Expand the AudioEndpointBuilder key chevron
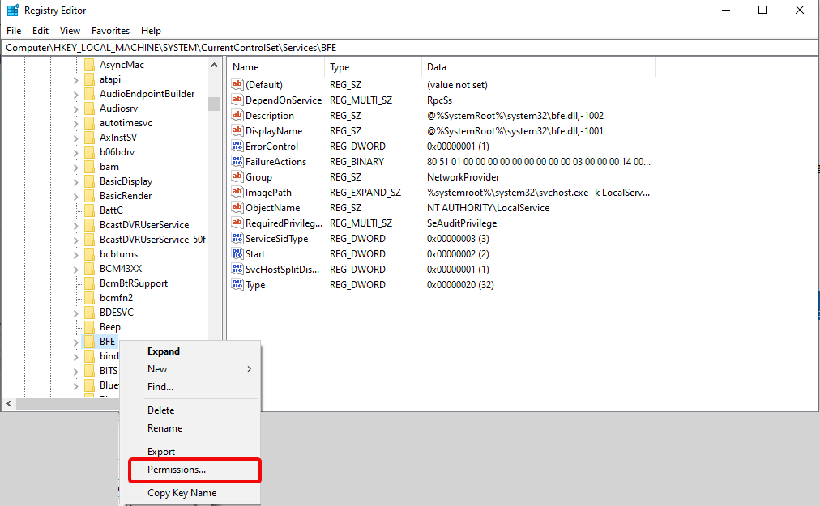The width and height of the screenshot is (820, 506). [76, 95]
